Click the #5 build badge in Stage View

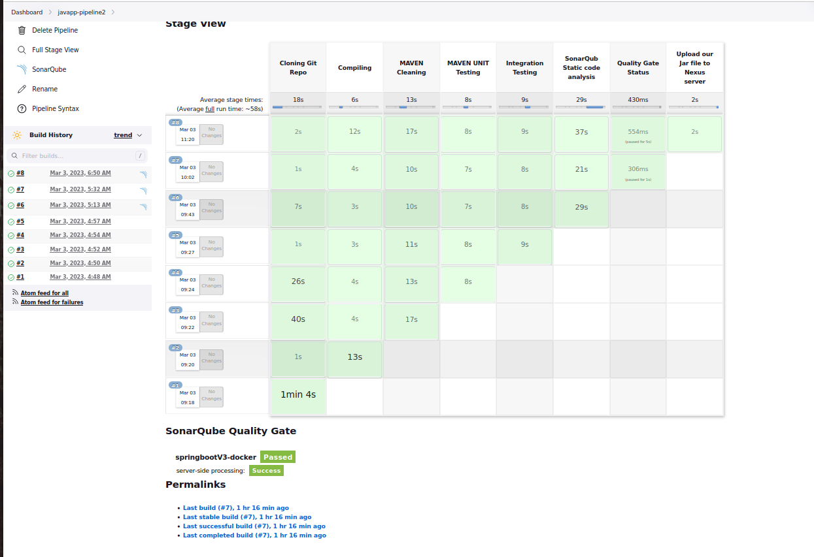click(x=175, y=235)
